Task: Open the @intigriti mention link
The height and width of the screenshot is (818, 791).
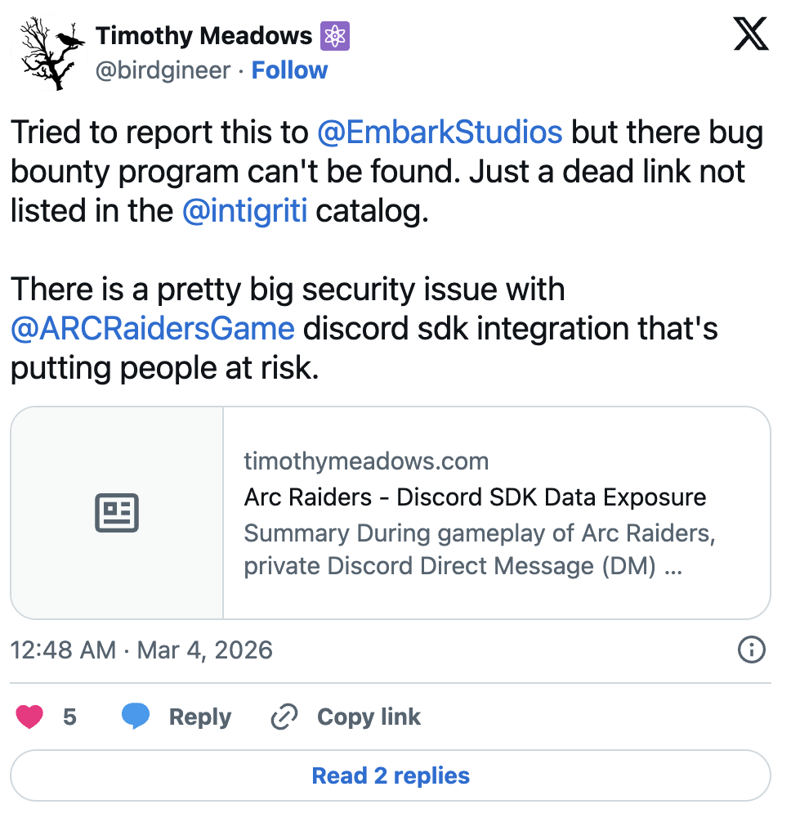Action: coord(244,211)
